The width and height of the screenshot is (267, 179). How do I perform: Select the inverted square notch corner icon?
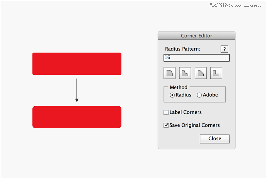point(216,73)
